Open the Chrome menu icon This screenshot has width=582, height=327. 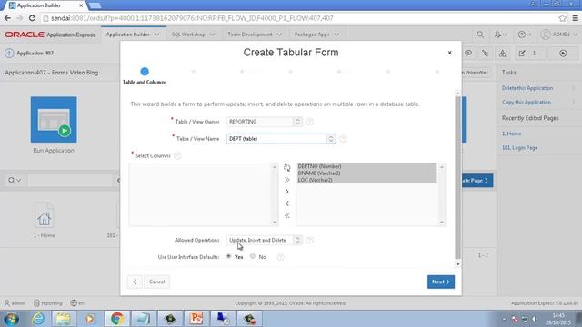click(575, 18)
